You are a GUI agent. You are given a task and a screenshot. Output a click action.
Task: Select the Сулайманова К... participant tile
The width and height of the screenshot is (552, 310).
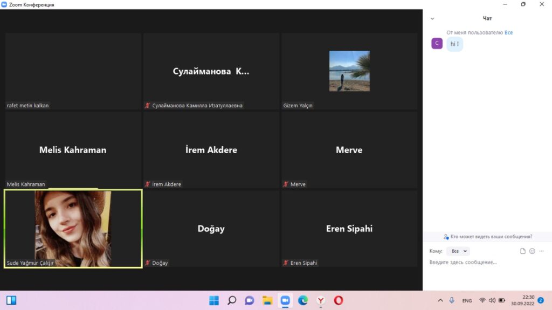[211, 71]
